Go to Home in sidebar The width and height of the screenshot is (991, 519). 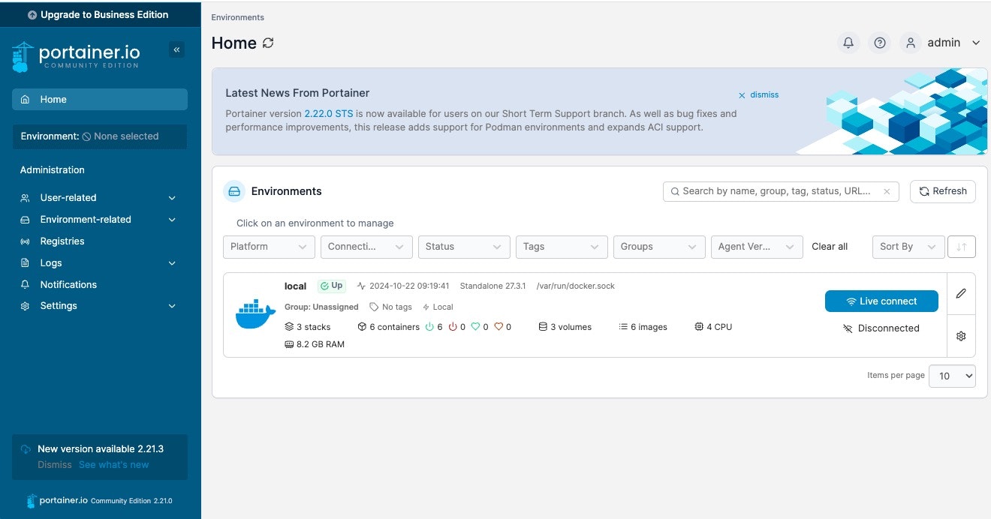[x=100, y=100]
